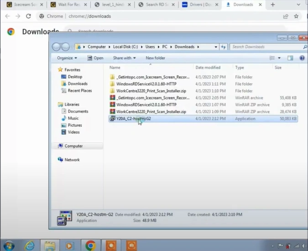Image resolution: width=308 pixels, height=251 pixels.
Task: Open Internet Explorer from the taskbar
Action: point(30,245)
